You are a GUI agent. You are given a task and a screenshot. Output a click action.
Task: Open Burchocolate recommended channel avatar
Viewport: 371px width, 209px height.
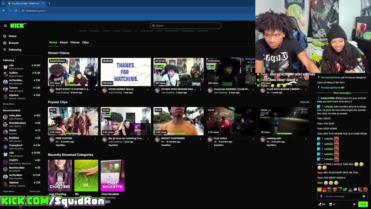point(5,169)
